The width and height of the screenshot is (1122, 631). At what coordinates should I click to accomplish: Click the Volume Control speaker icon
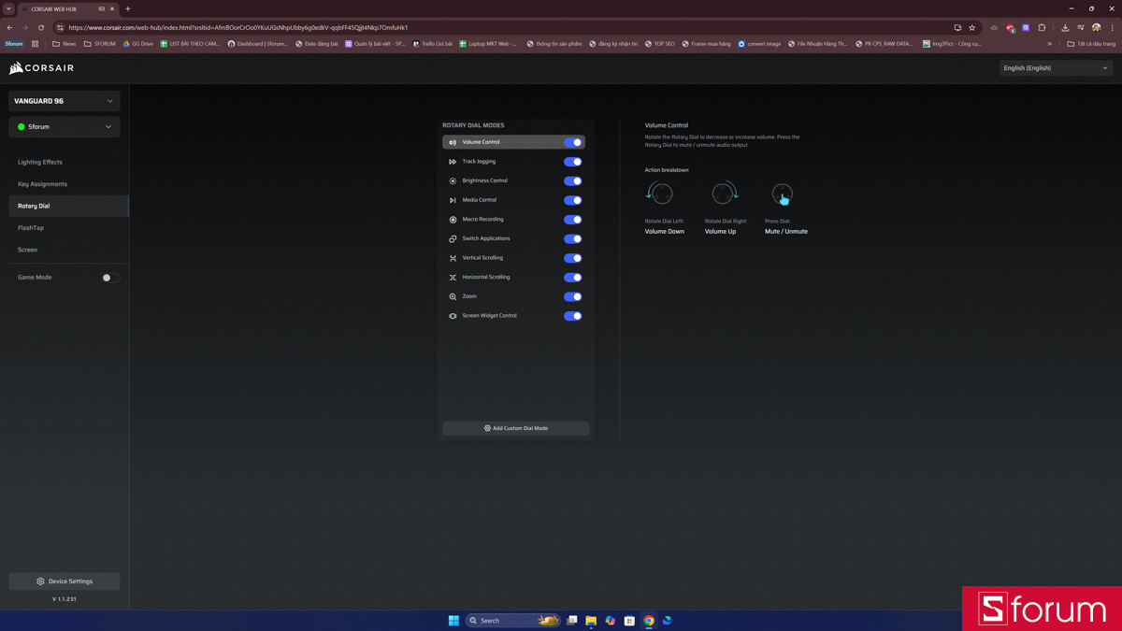coord(453,143)
